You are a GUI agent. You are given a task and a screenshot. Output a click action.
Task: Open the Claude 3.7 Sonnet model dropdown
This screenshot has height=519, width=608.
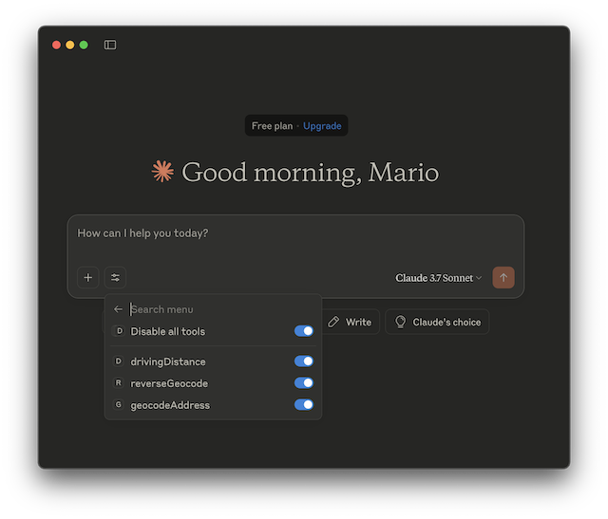point(438,278)
